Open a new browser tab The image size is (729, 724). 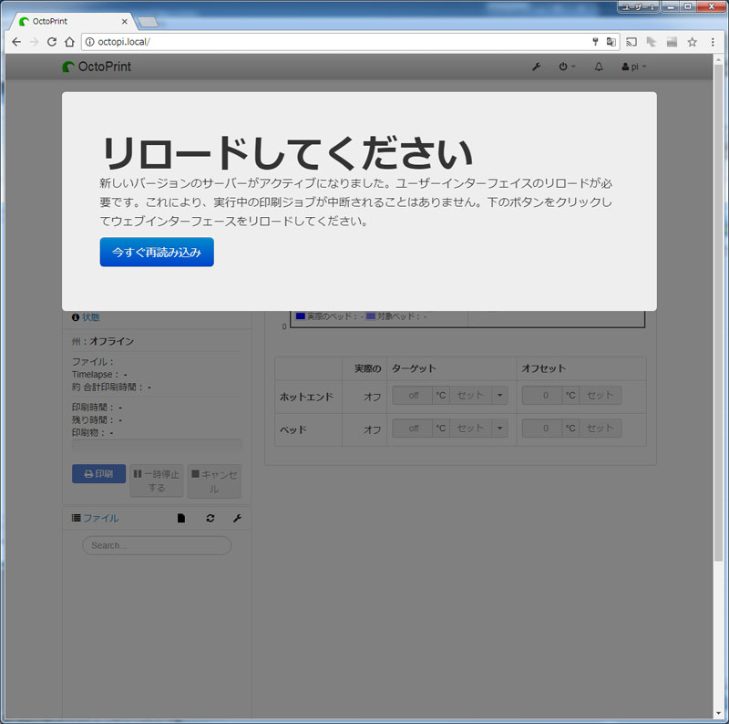[x=149, y=22]
